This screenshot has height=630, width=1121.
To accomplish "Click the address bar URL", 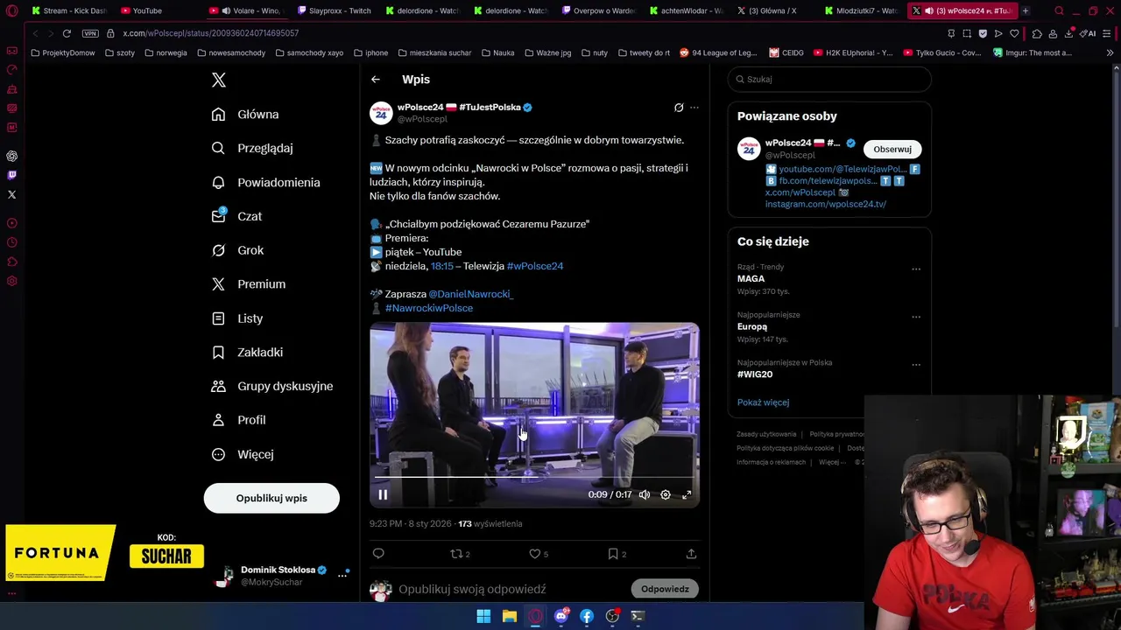I will click(210, 33).
